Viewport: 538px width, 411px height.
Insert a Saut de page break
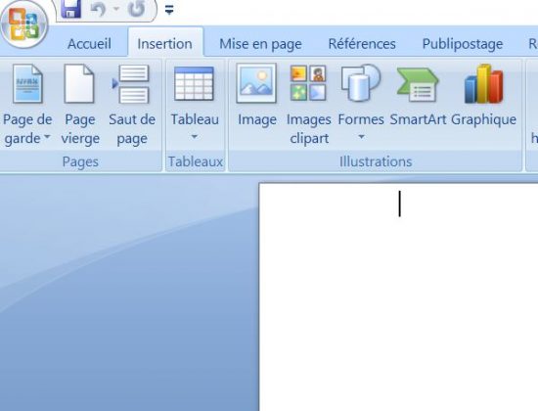coord(132,105)
